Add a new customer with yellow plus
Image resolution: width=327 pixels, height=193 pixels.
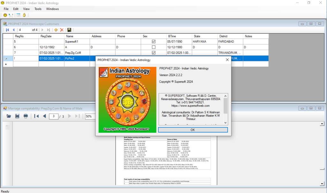click(56, 30)
